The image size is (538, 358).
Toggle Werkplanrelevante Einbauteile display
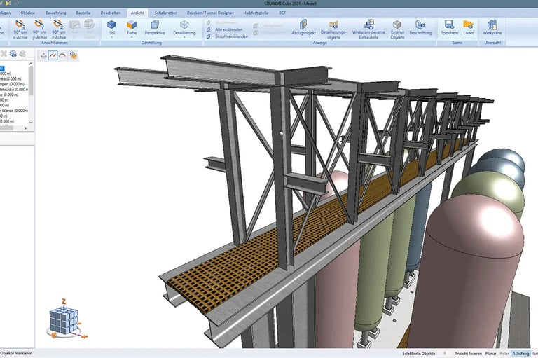(368, 29)
